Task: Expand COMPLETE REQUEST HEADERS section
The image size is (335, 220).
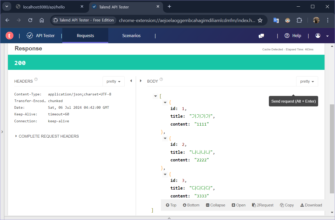Action: click(47, 136)
